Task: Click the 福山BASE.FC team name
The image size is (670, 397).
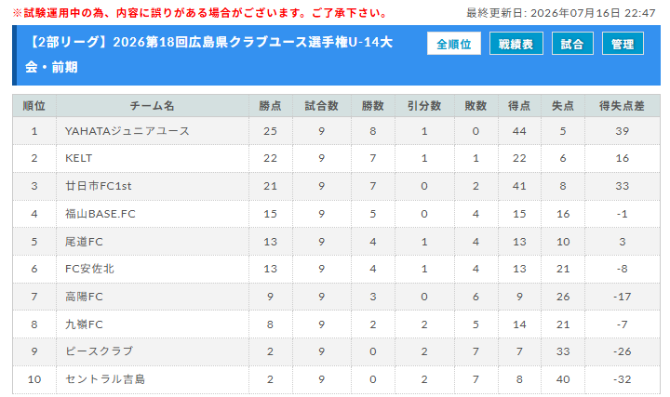Action: tap(100, 214)
